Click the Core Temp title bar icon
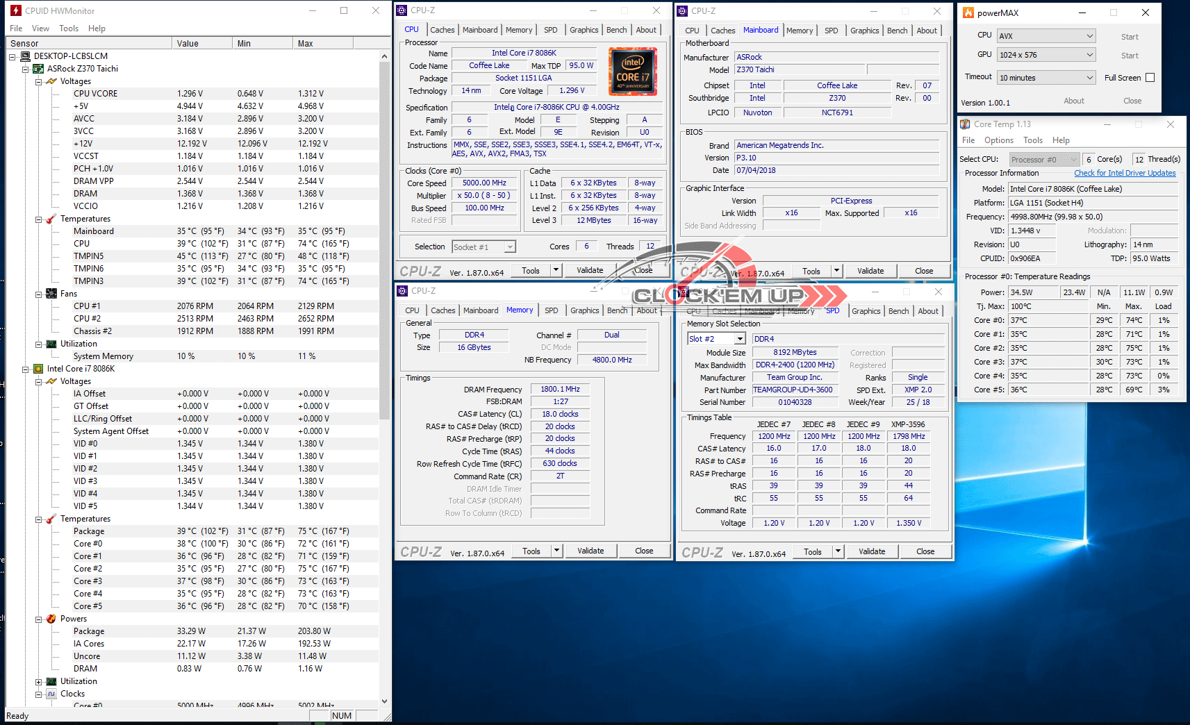Screen dimensions: 1190x725 [965, 124]
